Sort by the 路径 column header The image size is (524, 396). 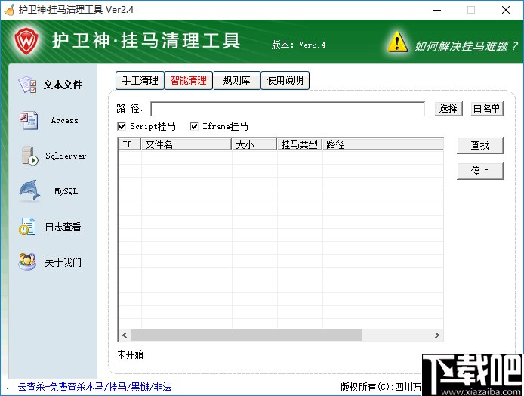[383, 144]
